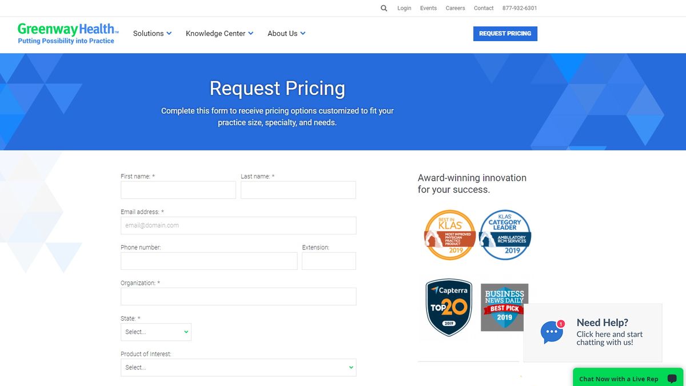
Task: Click the Phone number input
Action: [x=209, y=261]
